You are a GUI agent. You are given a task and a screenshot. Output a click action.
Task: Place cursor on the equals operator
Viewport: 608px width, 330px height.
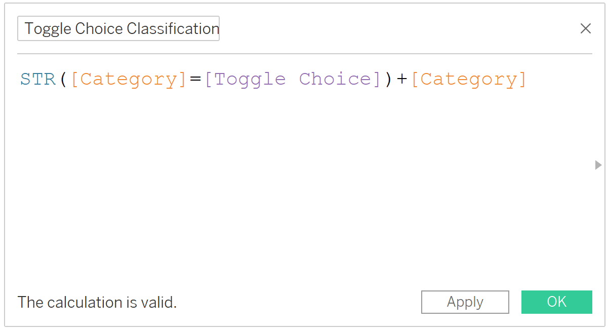coord(196,79)
